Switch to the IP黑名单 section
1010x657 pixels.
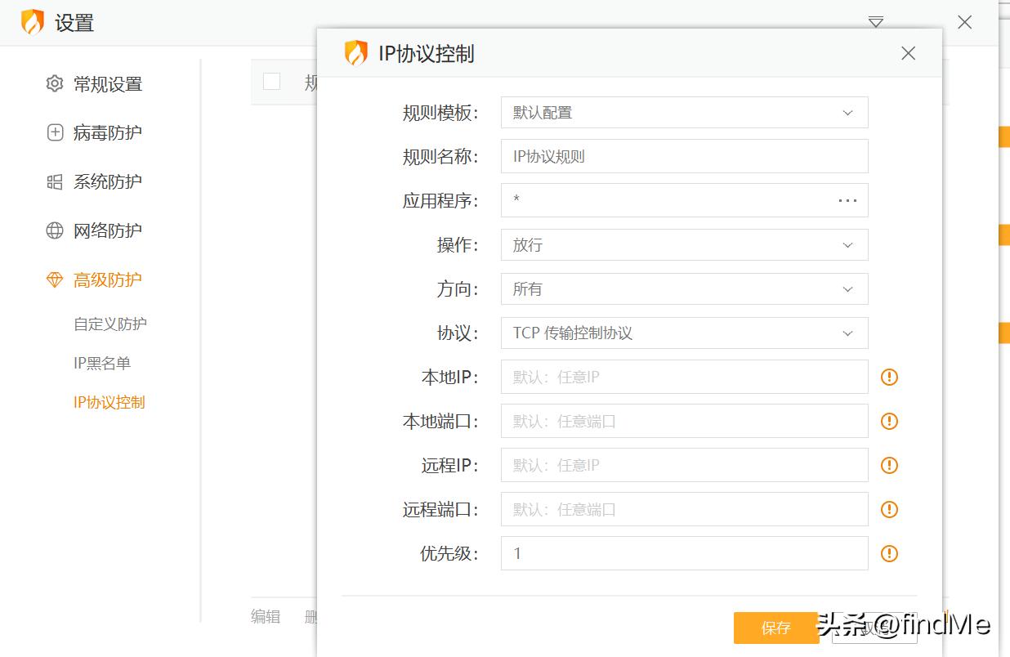point(101,362)
